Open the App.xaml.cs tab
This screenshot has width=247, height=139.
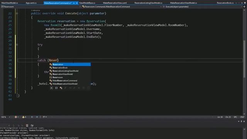click(x=31, y=3)
